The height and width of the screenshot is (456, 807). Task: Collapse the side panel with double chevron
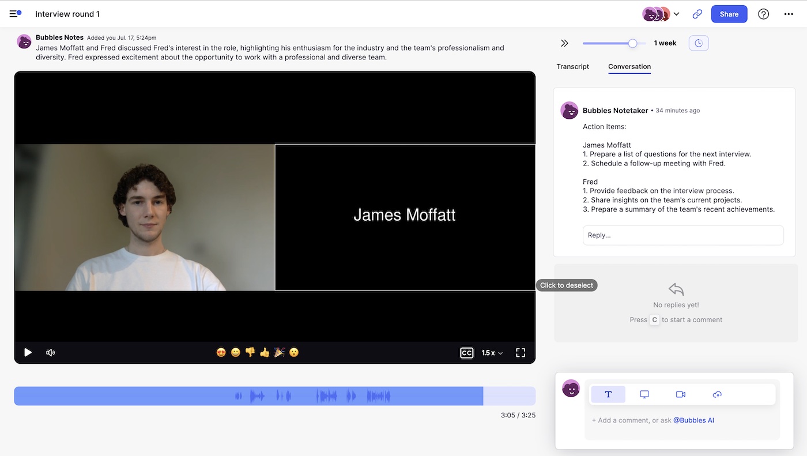point(564,43)
